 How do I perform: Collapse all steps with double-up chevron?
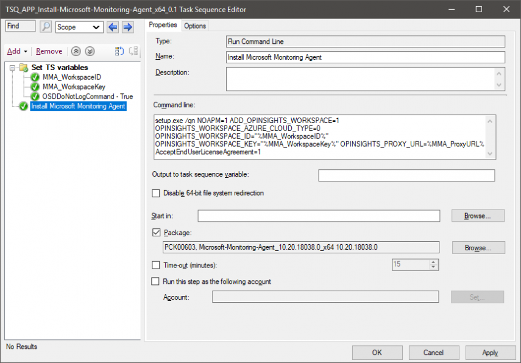click(76, 52)
